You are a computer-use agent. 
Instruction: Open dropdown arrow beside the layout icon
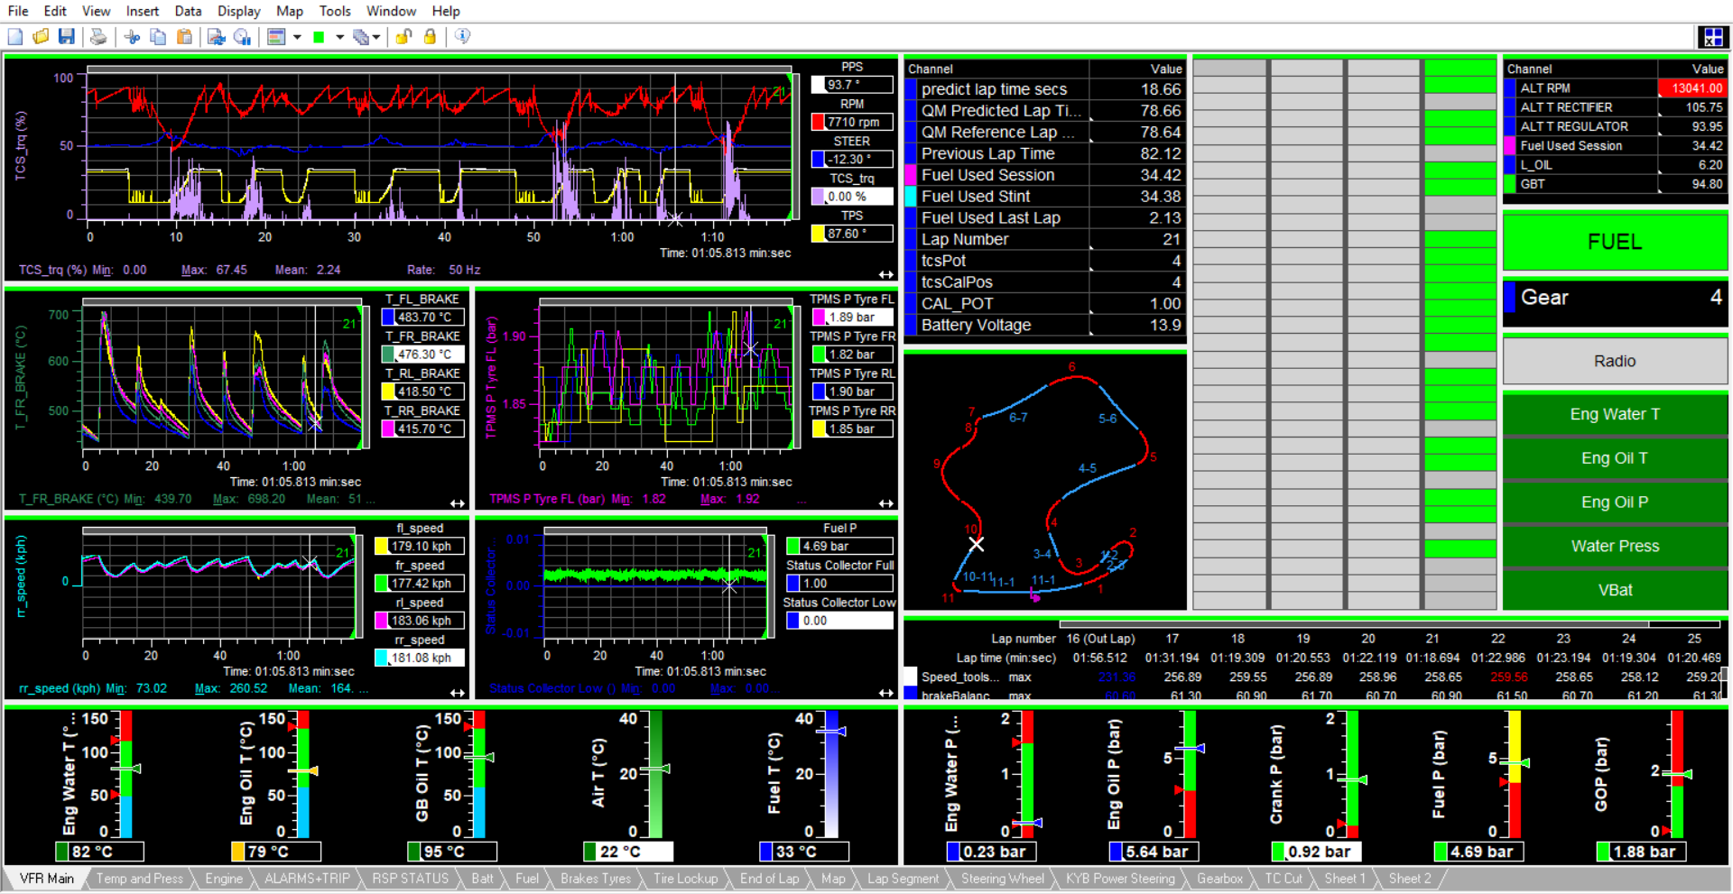tap(297, 37)
